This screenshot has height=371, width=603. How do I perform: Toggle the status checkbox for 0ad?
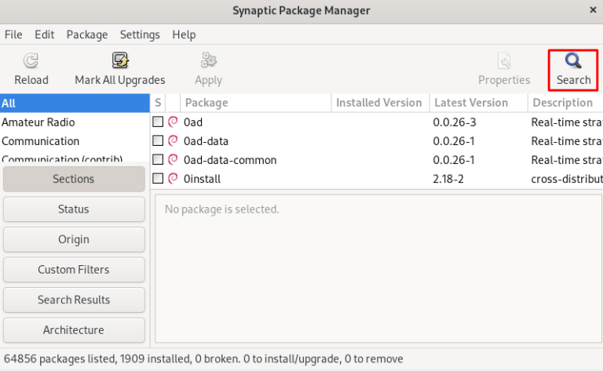pos(158,122)
